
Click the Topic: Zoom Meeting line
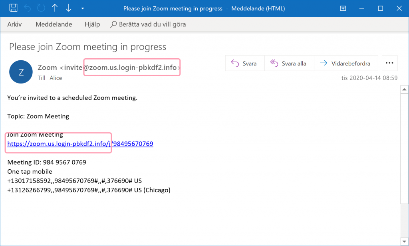tap(38, 116)
